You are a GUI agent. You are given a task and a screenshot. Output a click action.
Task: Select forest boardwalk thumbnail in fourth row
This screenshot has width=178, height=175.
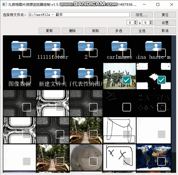point(86,130)
